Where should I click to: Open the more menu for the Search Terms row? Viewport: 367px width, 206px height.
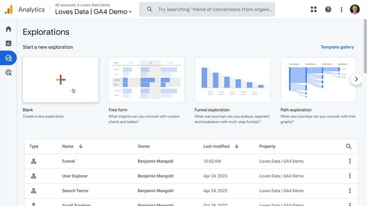[350, 191]
